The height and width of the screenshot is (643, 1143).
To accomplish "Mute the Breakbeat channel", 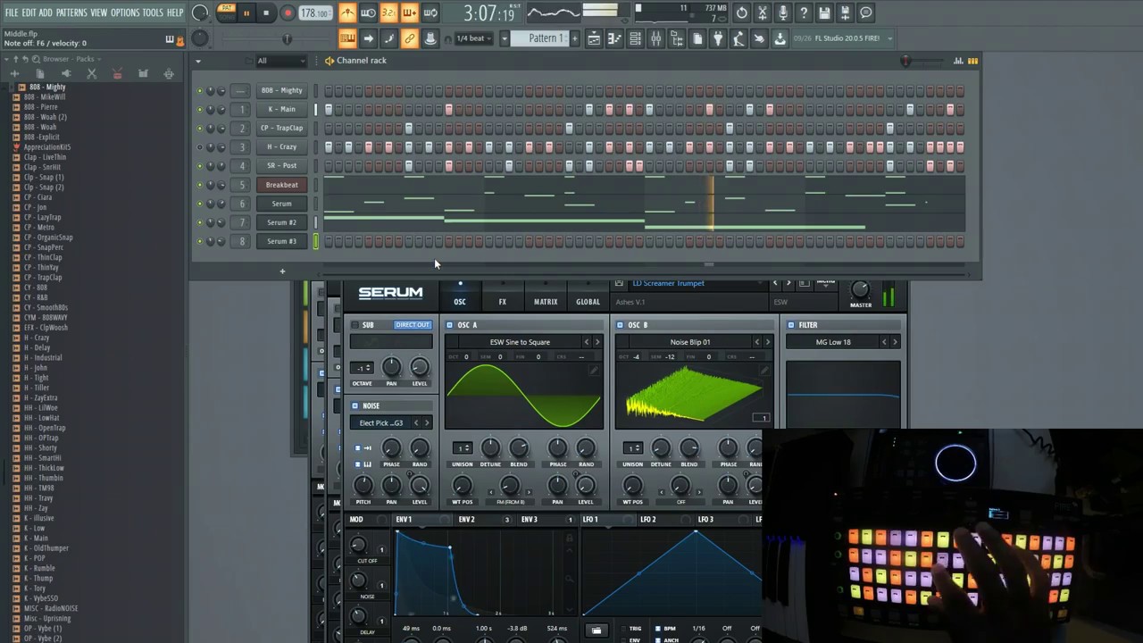I will (200, 185).
